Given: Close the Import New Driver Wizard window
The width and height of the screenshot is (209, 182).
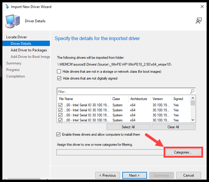Looking at the screenshot, I should click(202, 7).
